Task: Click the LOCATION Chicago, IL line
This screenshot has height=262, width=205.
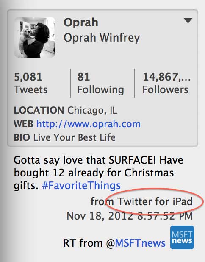Action: 66,111
